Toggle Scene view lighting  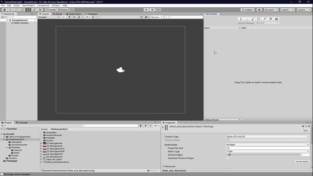(69, 17)
